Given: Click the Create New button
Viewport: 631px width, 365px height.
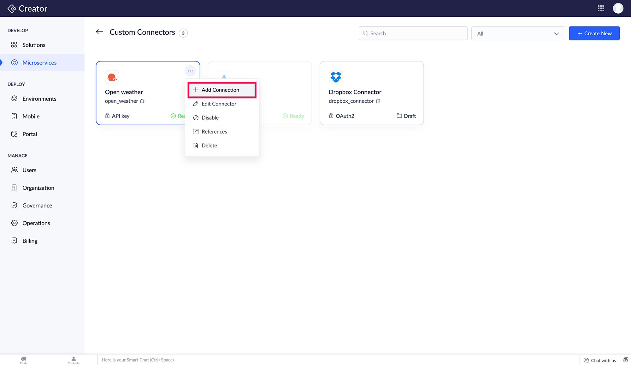Looking at the screenshot, I should (594, 33).
